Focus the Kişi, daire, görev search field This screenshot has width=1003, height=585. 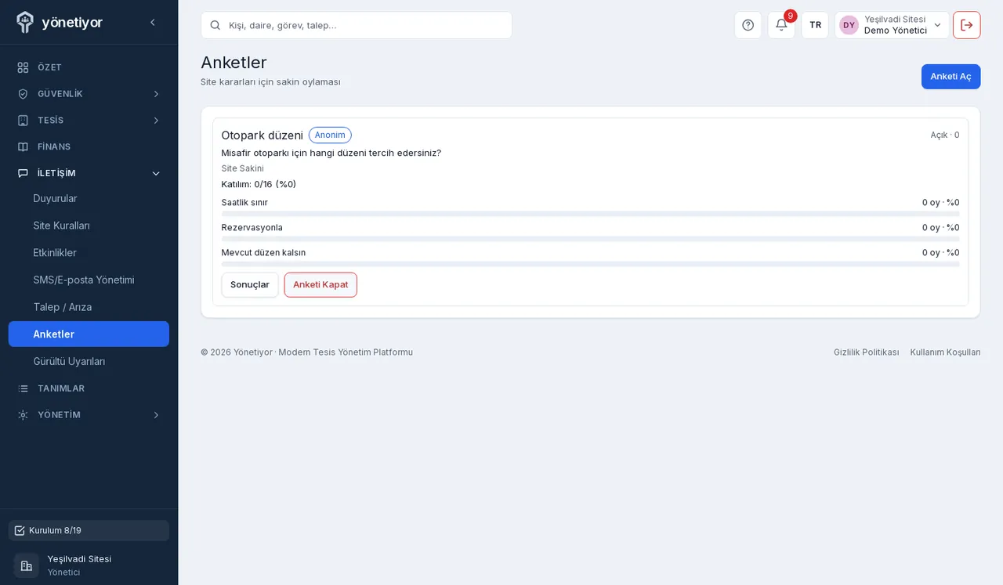click(x=357, y=25)
